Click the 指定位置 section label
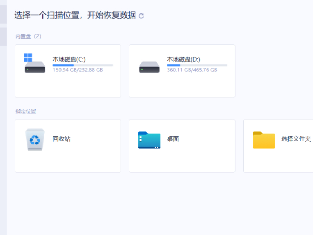This screenshot has height=235, width=313. (26, 111)
